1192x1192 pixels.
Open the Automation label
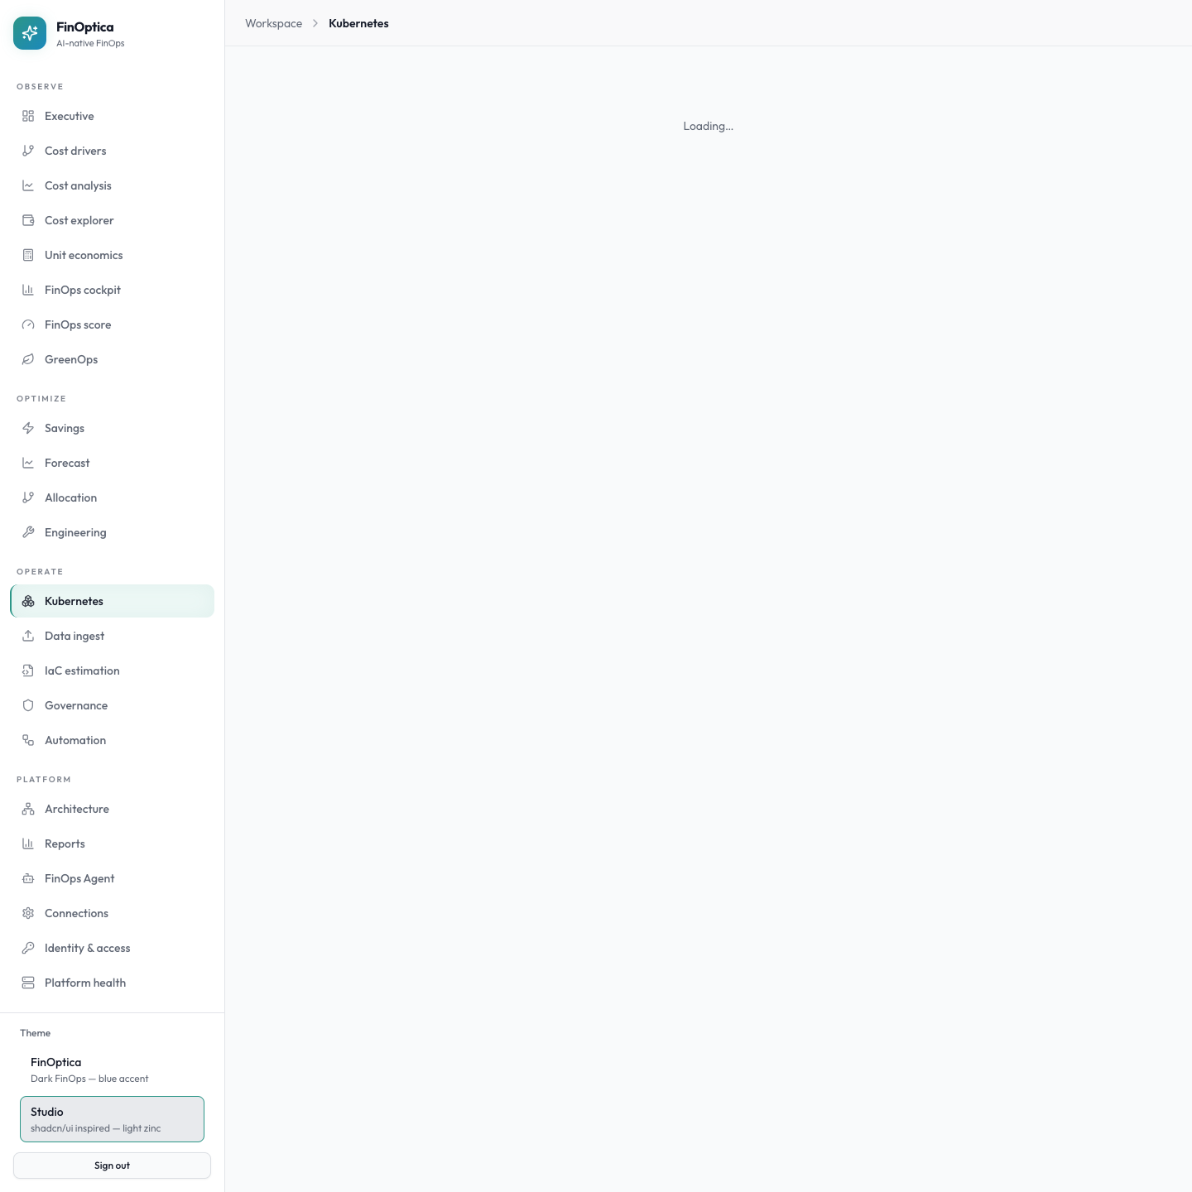tap(75, 740)
